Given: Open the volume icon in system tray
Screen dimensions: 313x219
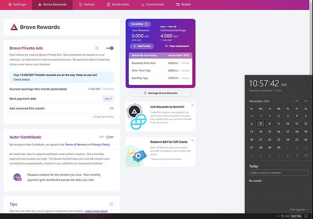Looking at the screenshot, I should pyautogui.click(x=287, y=216).
